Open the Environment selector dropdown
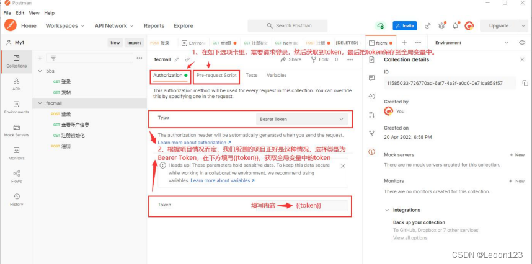The image size is (532, 264). [x=472, y=43]
